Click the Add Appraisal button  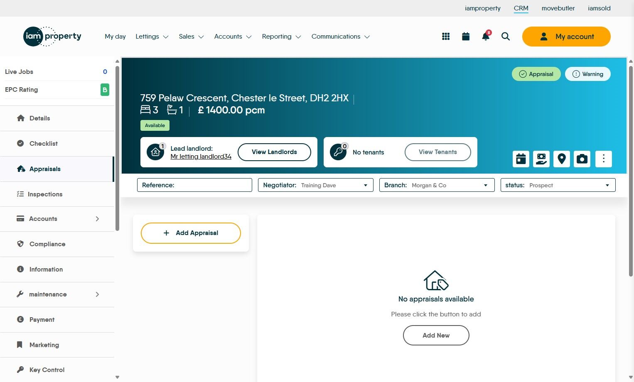coord(190,233)
